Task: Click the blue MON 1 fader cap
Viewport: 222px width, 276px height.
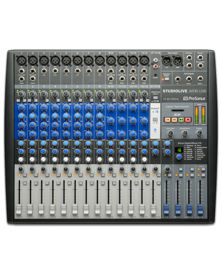Action: tap(178, 209)
